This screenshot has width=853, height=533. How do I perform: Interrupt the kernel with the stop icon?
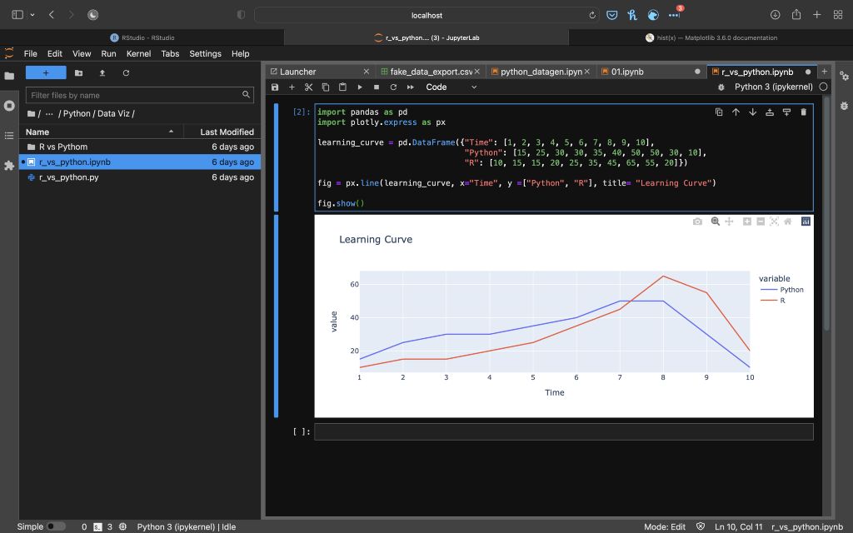(x=377, y=87)
